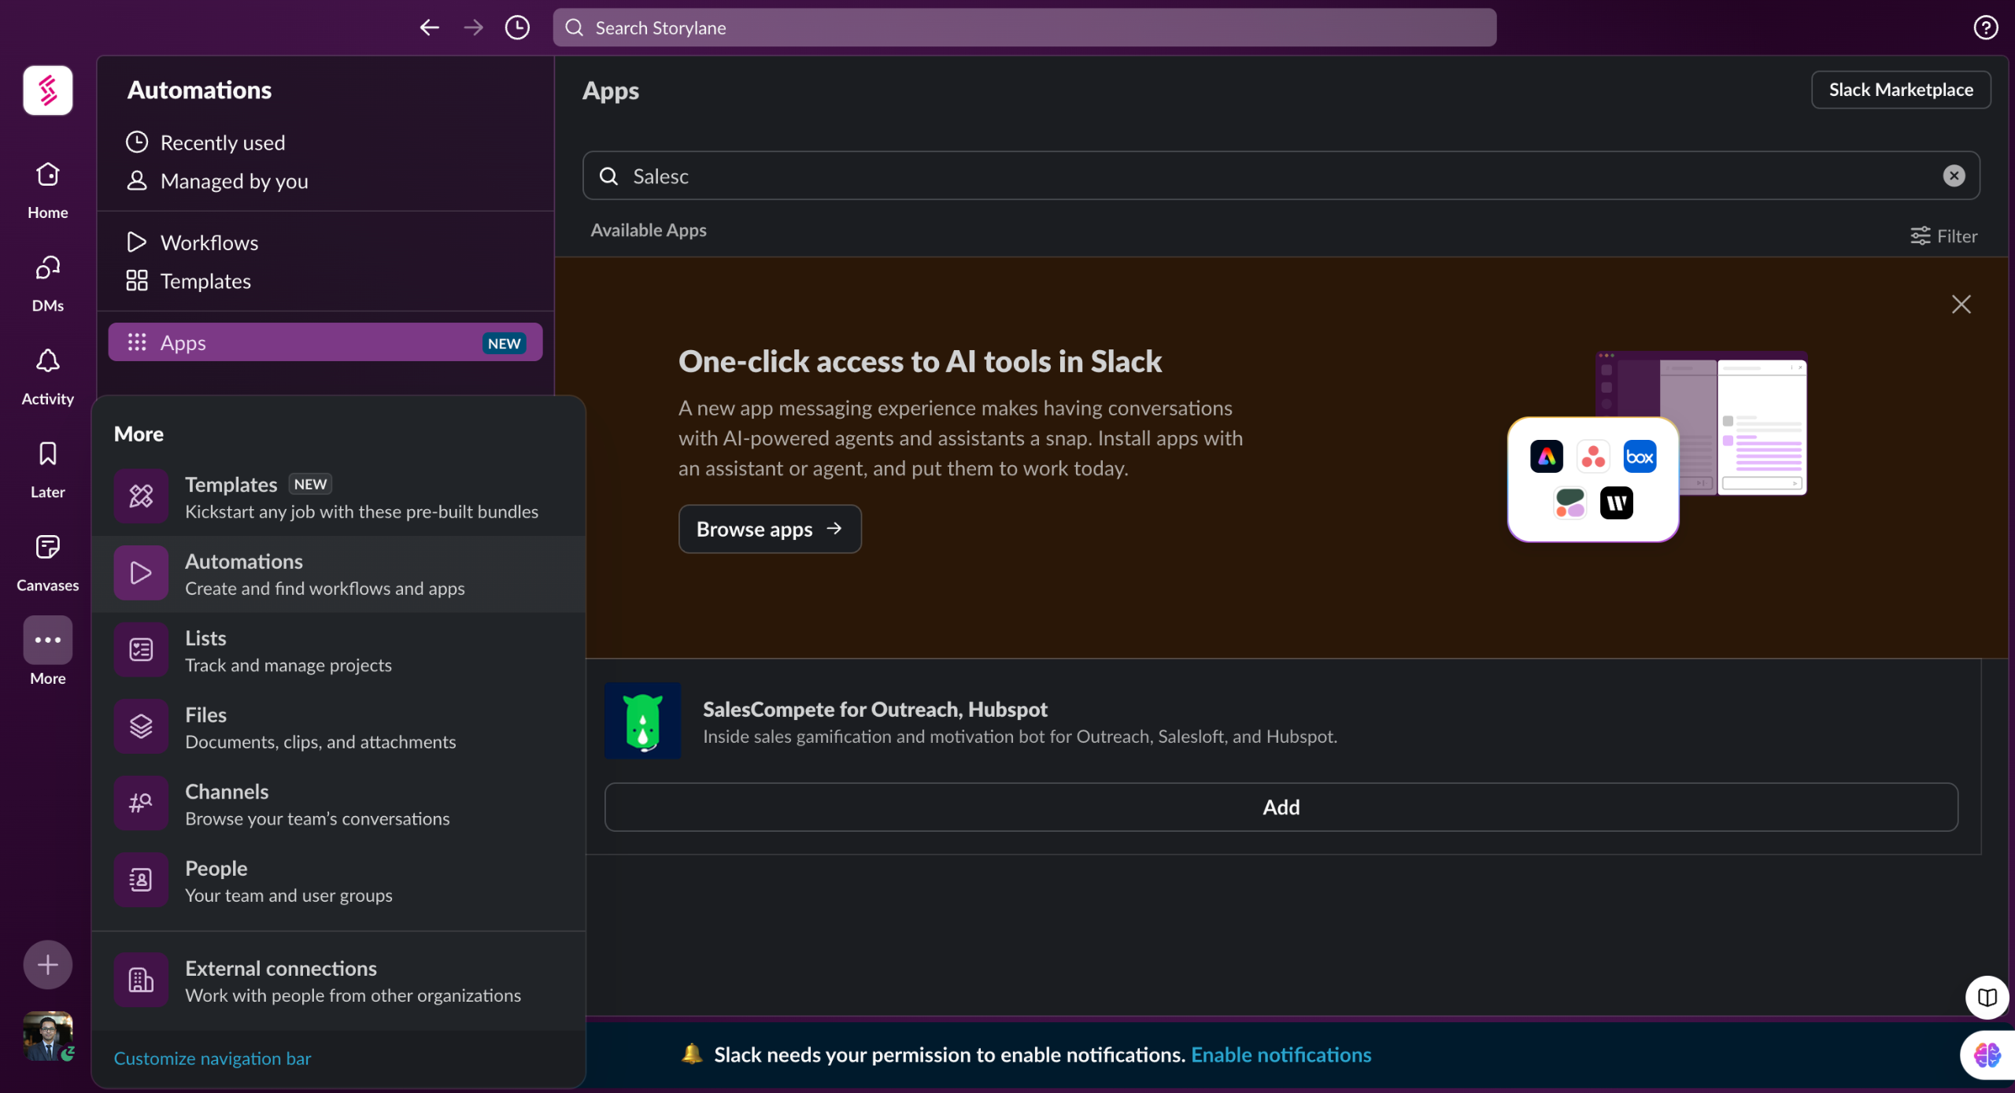The width and height of the screenshot is (2015, 1093).
Task: Click the Search Storylane field
Action: pyautogui.click(x=1023, y=28)
